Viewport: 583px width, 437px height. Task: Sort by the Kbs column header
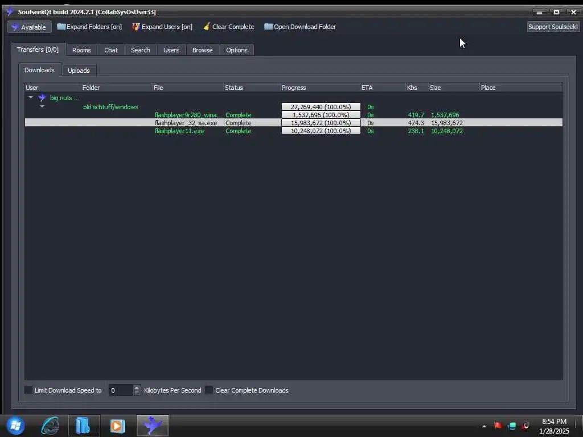417,88
